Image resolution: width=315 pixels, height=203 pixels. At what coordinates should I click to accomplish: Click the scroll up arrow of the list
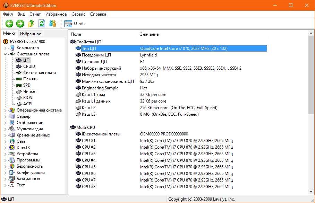click(x=311, y=33)
